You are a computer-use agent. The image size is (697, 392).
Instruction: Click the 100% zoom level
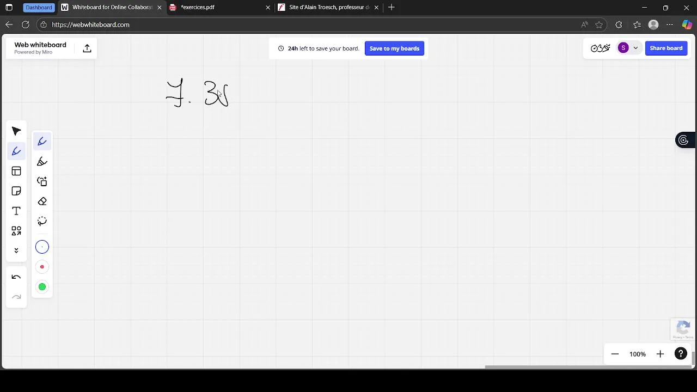(x=638, y=354)
